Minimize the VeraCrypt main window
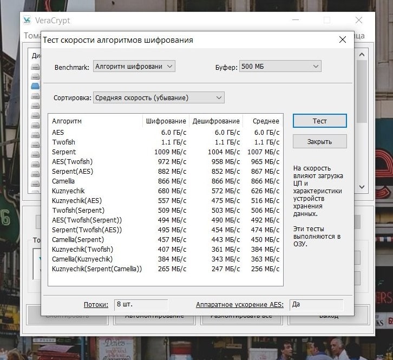 coord(296,20)
